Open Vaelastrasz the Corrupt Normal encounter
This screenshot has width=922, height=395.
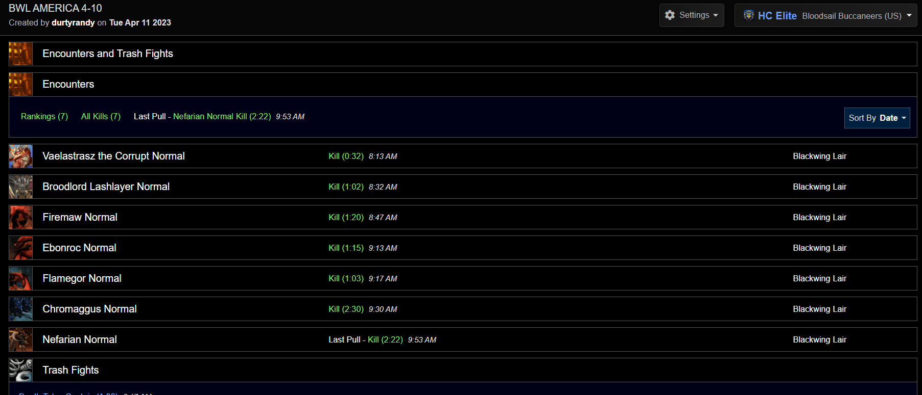[x=113, y=156]
